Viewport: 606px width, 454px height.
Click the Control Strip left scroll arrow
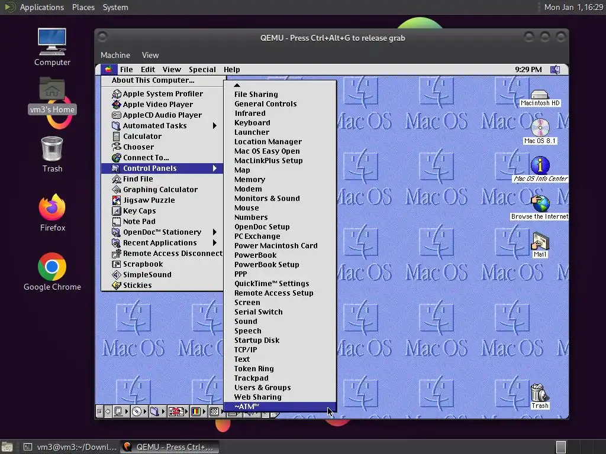pyautogui.click(x=108, y=411)
